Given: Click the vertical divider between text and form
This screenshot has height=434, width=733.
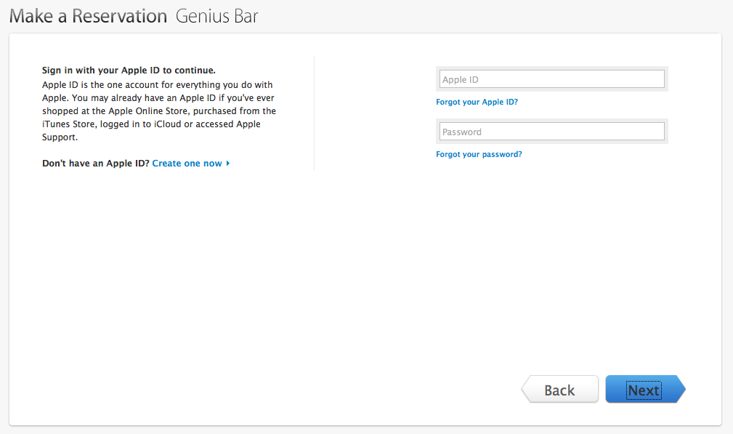Looking at the screenshot, I should tap(314, 113).
